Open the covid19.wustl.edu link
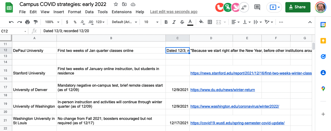Image resolution: width=331 pixels, height=131 pixels. pos(237,123)
